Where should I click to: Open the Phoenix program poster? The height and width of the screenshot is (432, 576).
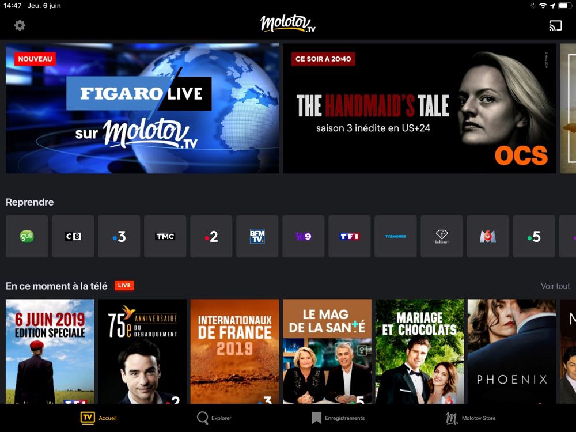511,351
